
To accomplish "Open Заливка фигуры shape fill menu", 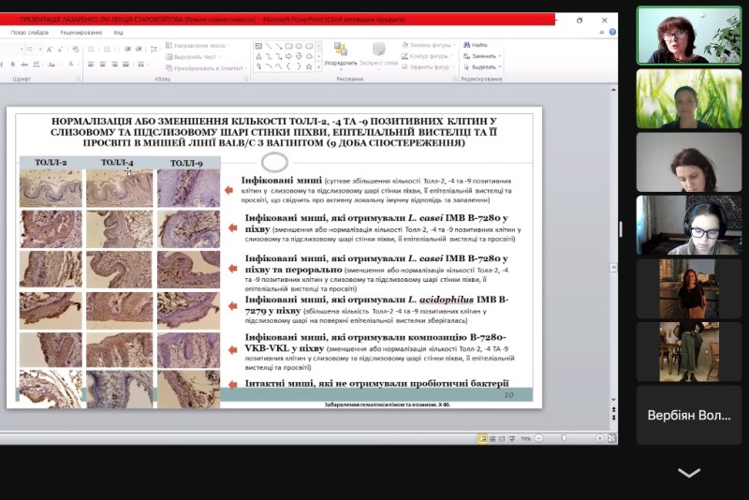I will 428,44.
